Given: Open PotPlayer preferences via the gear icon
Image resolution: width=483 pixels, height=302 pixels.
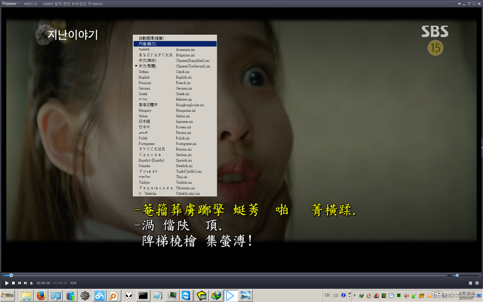Looking at the screenshot, I should tap(477, 283).
